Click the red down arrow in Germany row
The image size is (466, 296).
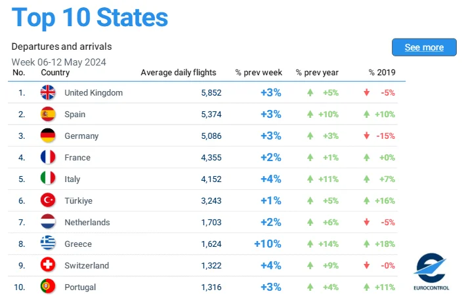[x=366, y=136]
